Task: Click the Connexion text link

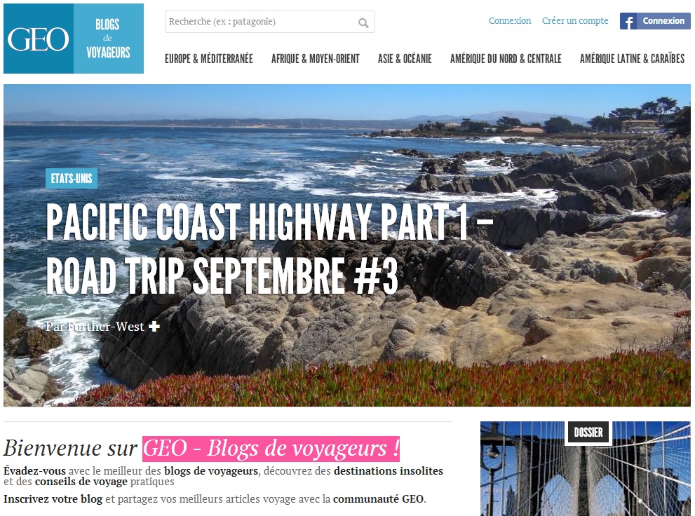Action: (510, 21)
